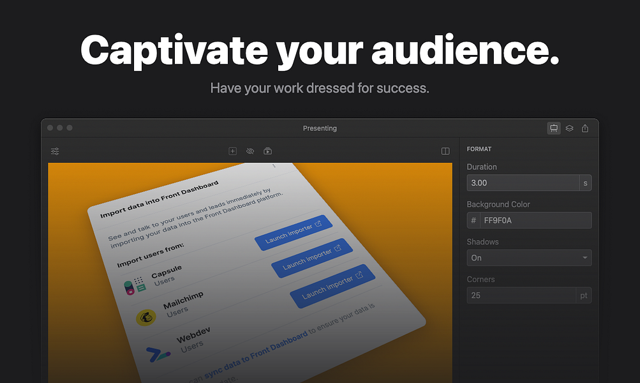
Task: Open the sliders settings icon
Action: pos(55,151)
